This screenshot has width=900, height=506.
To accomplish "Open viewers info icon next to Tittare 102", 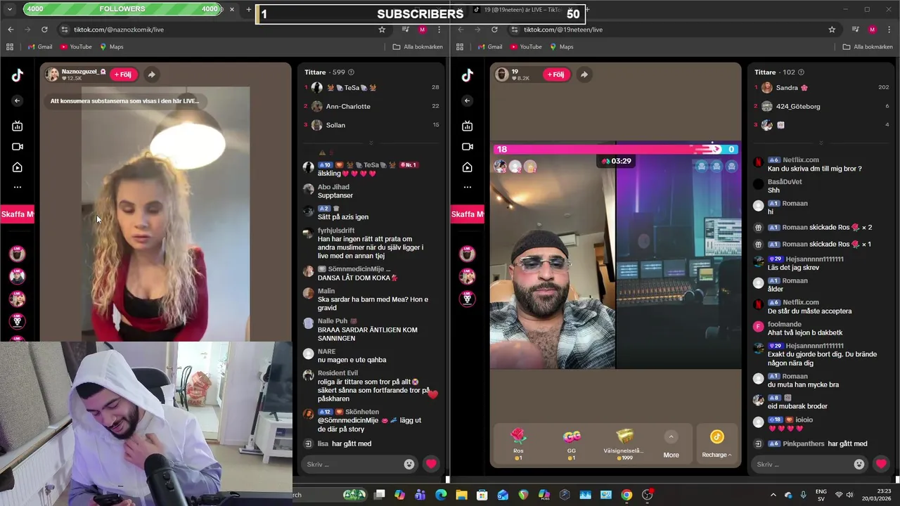I will (x=801, y=72).
